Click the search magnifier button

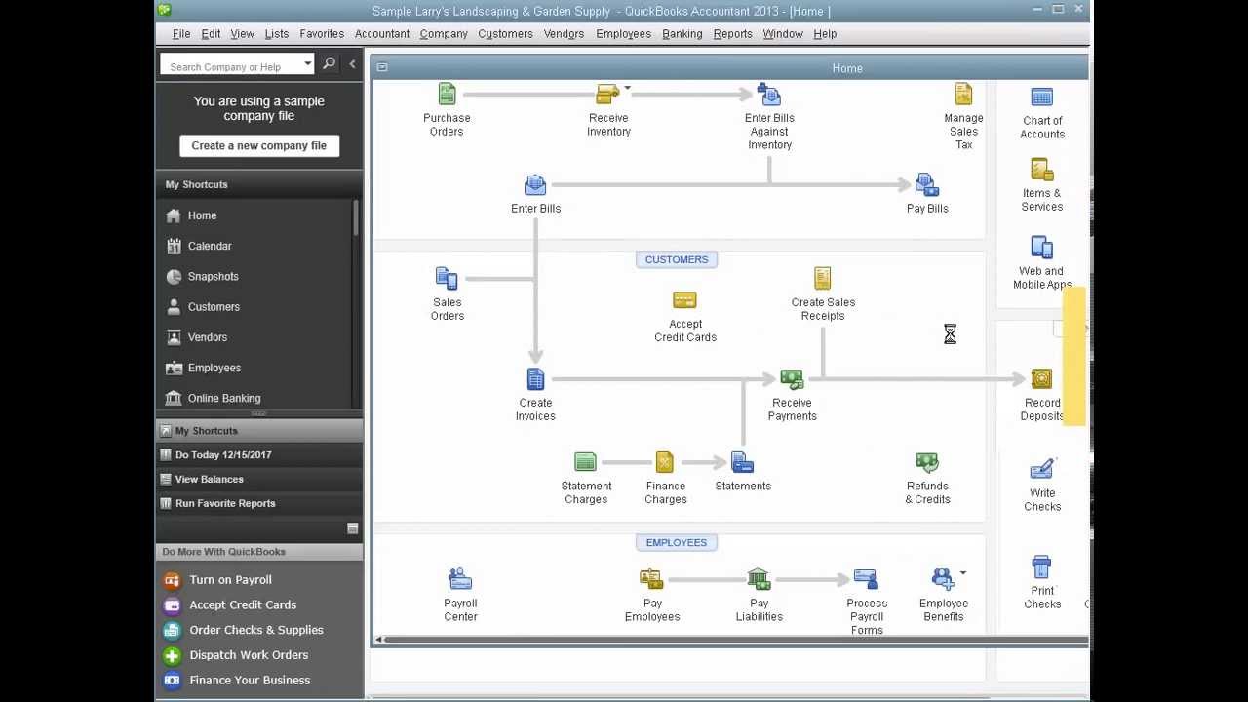(329, 64)
